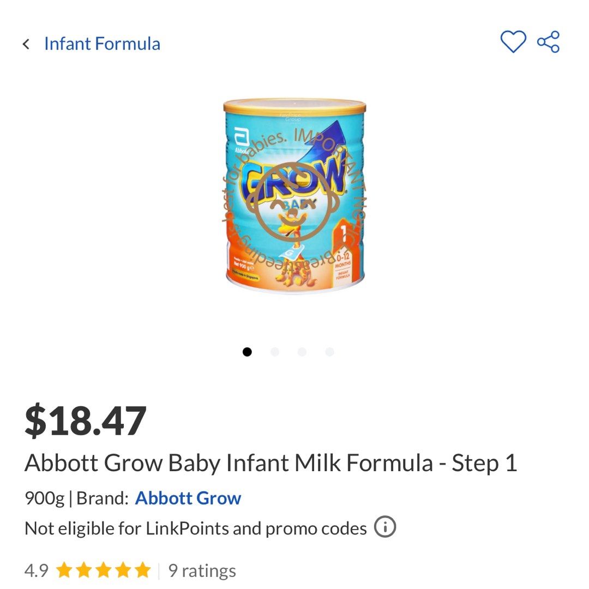Tap the heart icon to favorite this product

point(513,41)
